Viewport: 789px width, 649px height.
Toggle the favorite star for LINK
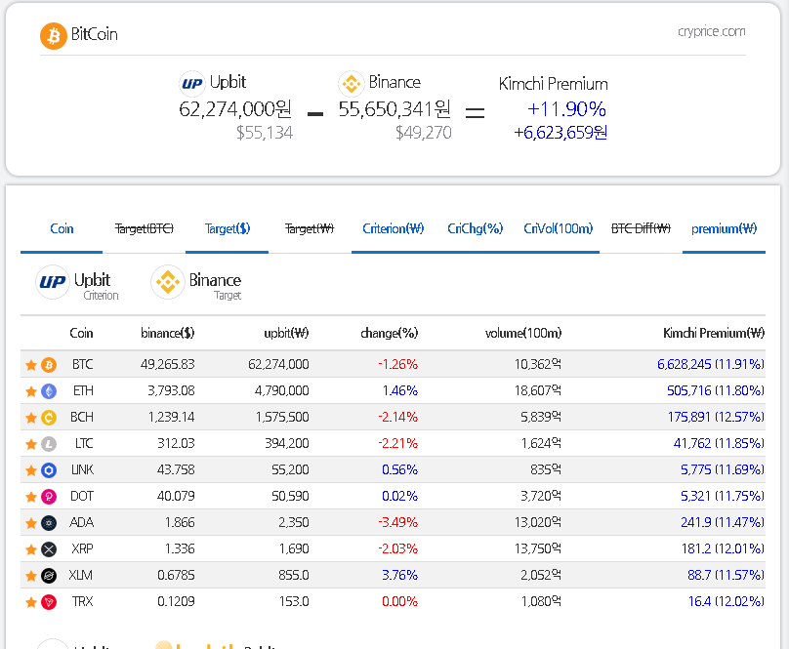[x=31, y=470]
